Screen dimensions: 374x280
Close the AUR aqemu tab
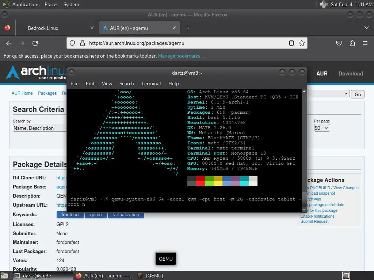[174, 28]
